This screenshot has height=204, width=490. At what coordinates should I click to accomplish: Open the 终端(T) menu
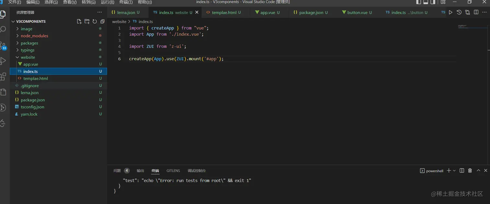click(x=126, y=2)
